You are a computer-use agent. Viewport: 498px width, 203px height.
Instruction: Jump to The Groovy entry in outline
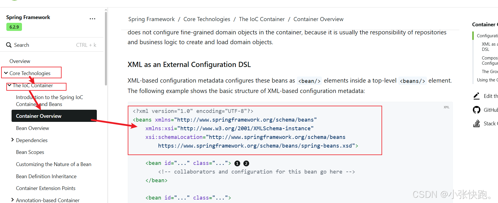click(490, 72)
